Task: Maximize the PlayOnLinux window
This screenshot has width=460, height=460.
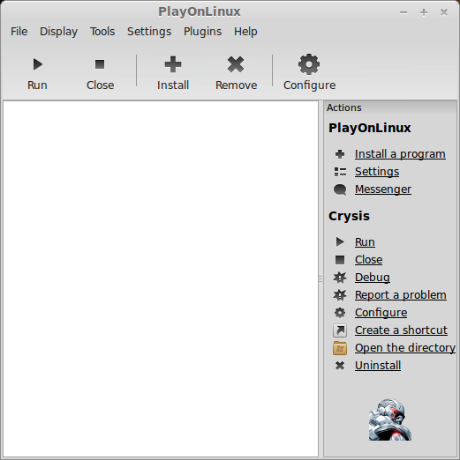Action: pos(424,12)
